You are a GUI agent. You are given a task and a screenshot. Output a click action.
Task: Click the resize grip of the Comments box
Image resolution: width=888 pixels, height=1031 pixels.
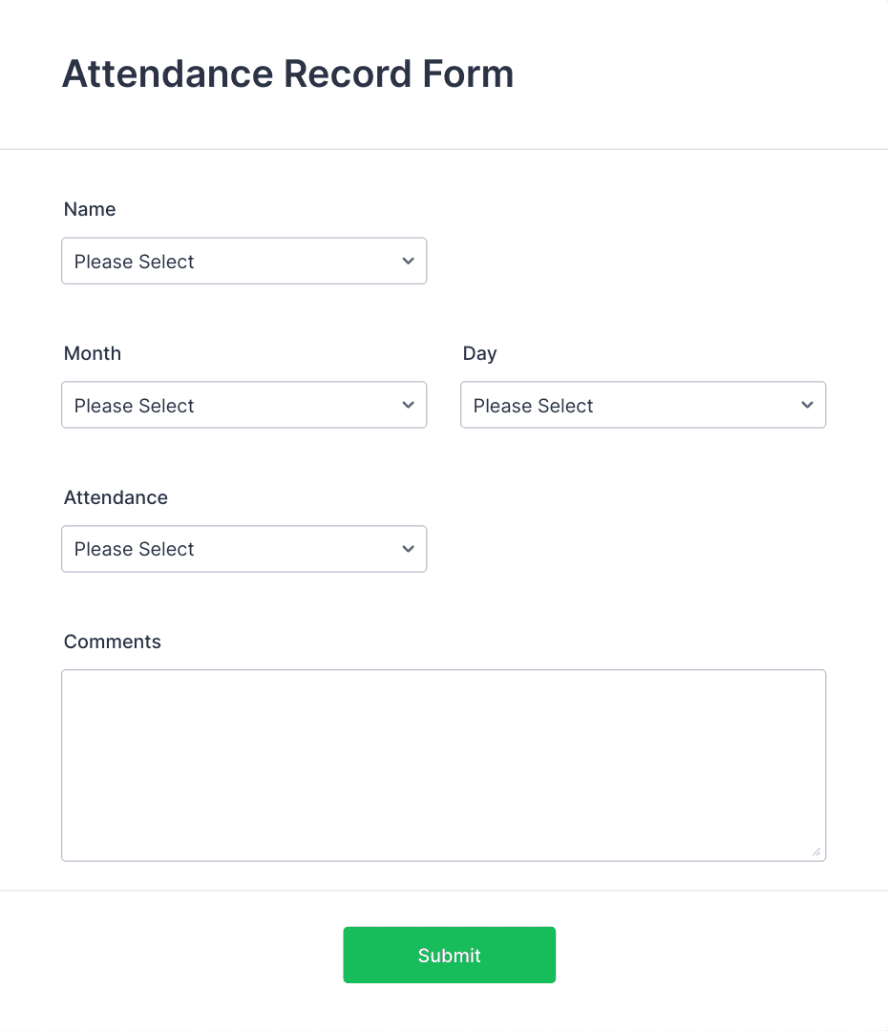(816, 852)
